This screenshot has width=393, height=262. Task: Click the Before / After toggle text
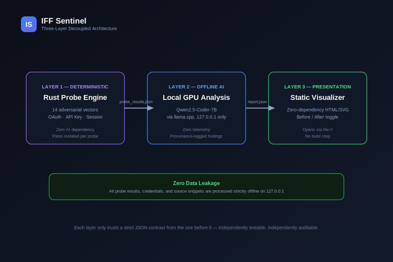317,117
